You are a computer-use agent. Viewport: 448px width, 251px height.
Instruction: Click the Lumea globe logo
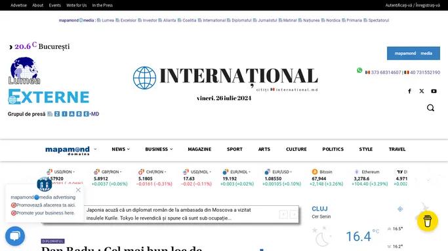point(24,71)
